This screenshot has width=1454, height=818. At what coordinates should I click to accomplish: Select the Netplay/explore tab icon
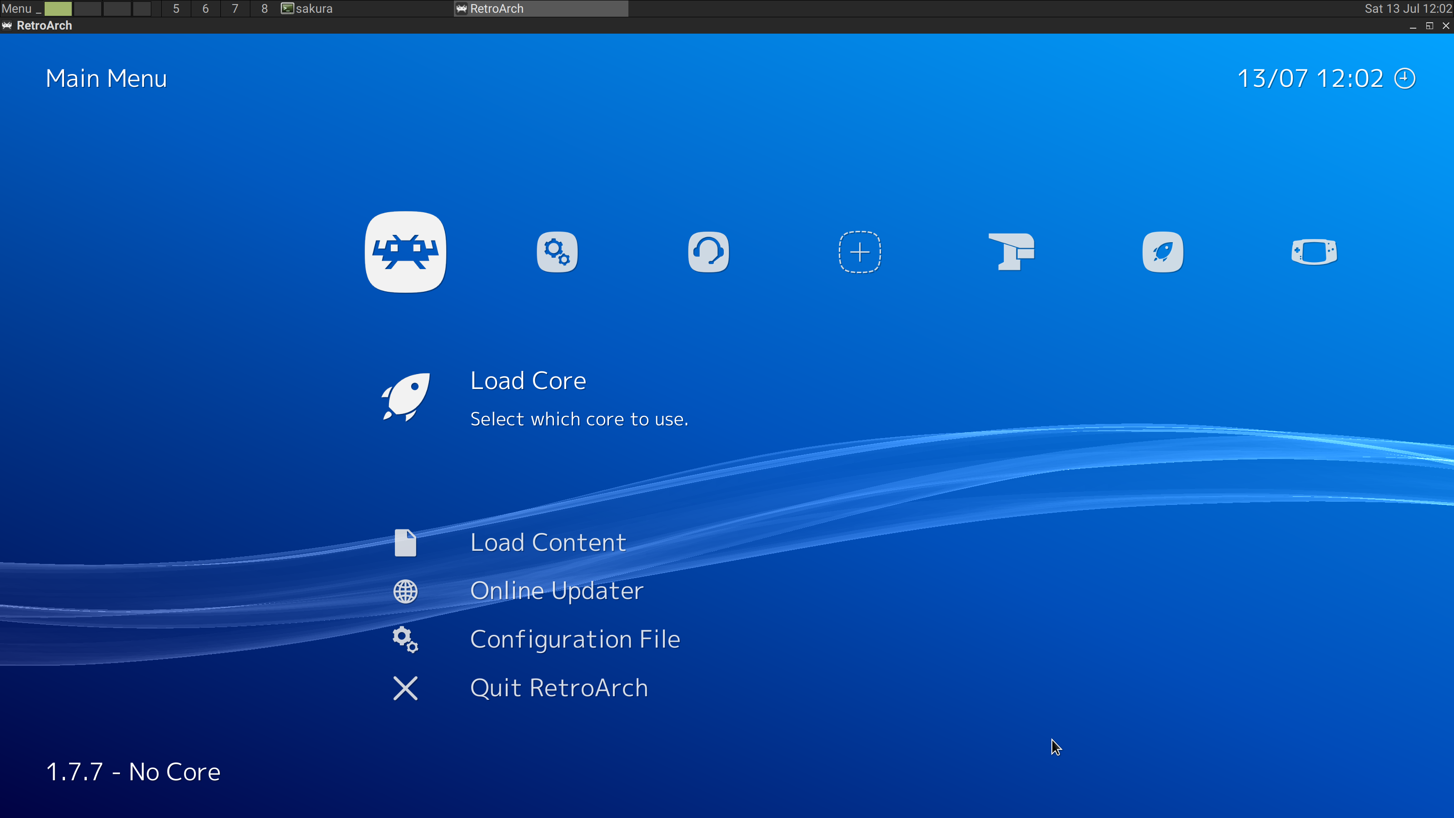[1011, 252]
